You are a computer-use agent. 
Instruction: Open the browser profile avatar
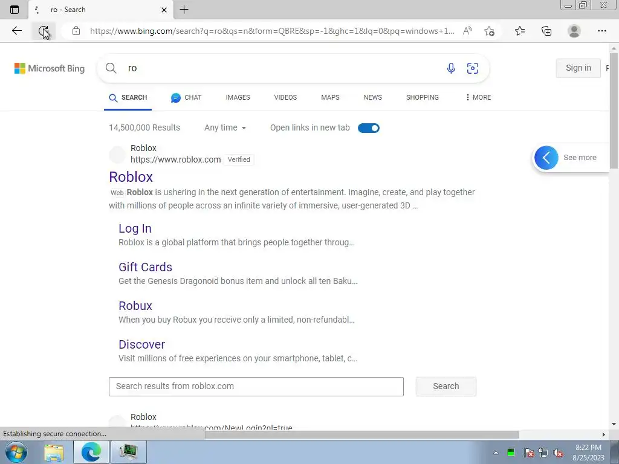(574, 31)
